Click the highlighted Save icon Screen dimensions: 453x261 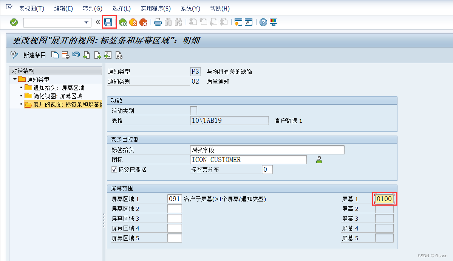pyautogui.click(x=109, y=22)
